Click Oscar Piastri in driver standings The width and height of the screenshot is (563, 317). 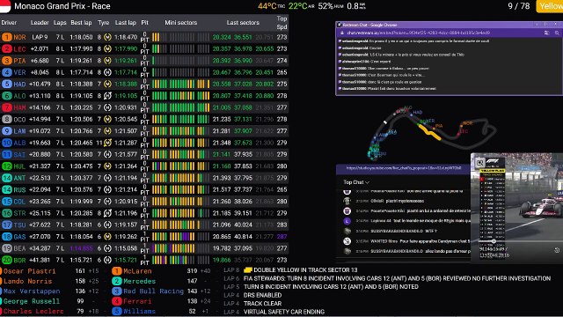(x=29, y=271)
